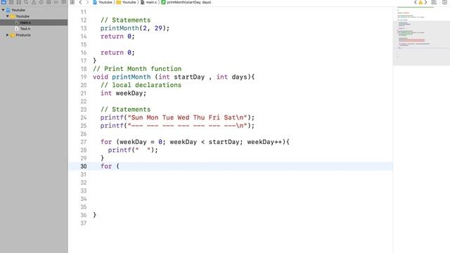Click printf with spaces on line 28
The height and width of the screenshot is (253, 450).
(133, 150)
